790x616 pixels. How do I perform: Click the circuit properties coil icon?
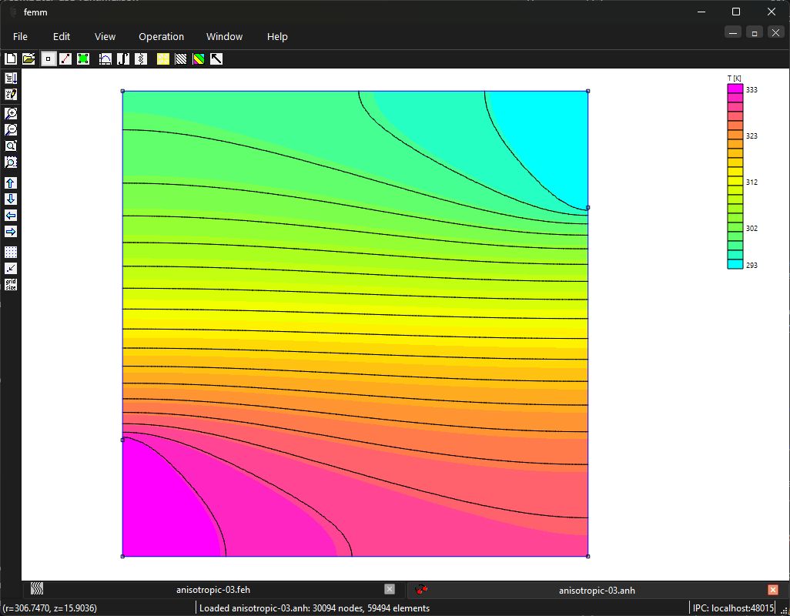141,59
